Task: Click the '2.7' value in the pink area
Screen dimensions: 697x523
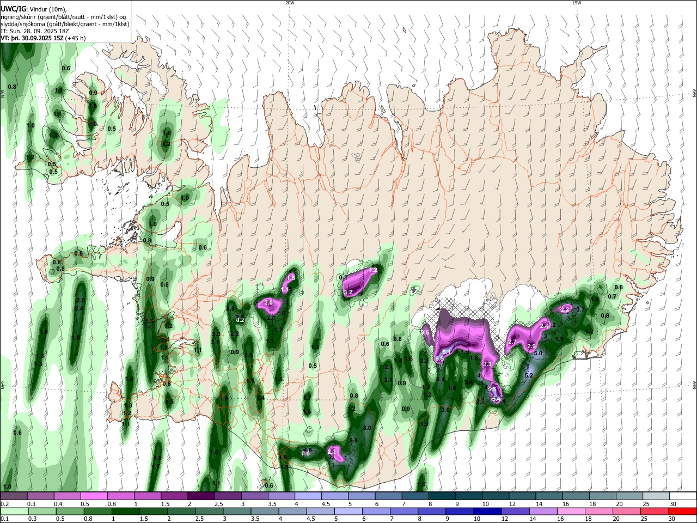Action: tap(512, 342)
